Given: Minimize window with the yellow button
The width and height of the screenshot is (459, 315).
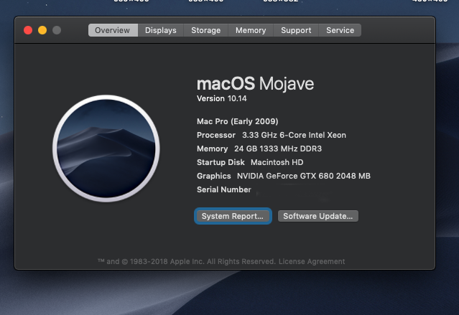Looking at the screenshot, I should (x=42, y=30).
